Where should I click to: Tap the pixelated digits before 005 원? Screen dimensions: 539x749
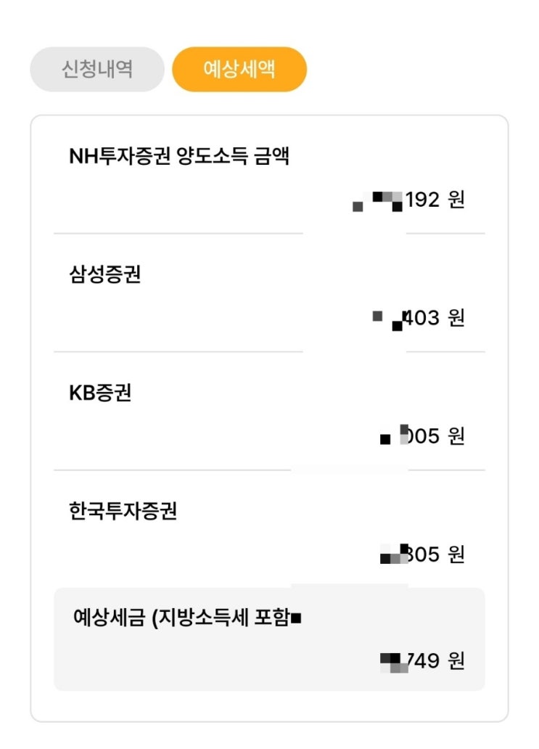pos(395,435)
